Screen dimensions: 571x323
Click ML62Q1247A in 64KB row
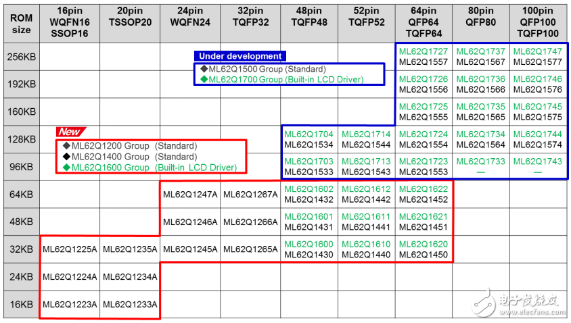[x=190, y=195]
